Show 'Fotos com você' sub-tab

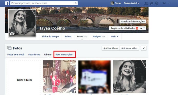(x=16, y=55)
